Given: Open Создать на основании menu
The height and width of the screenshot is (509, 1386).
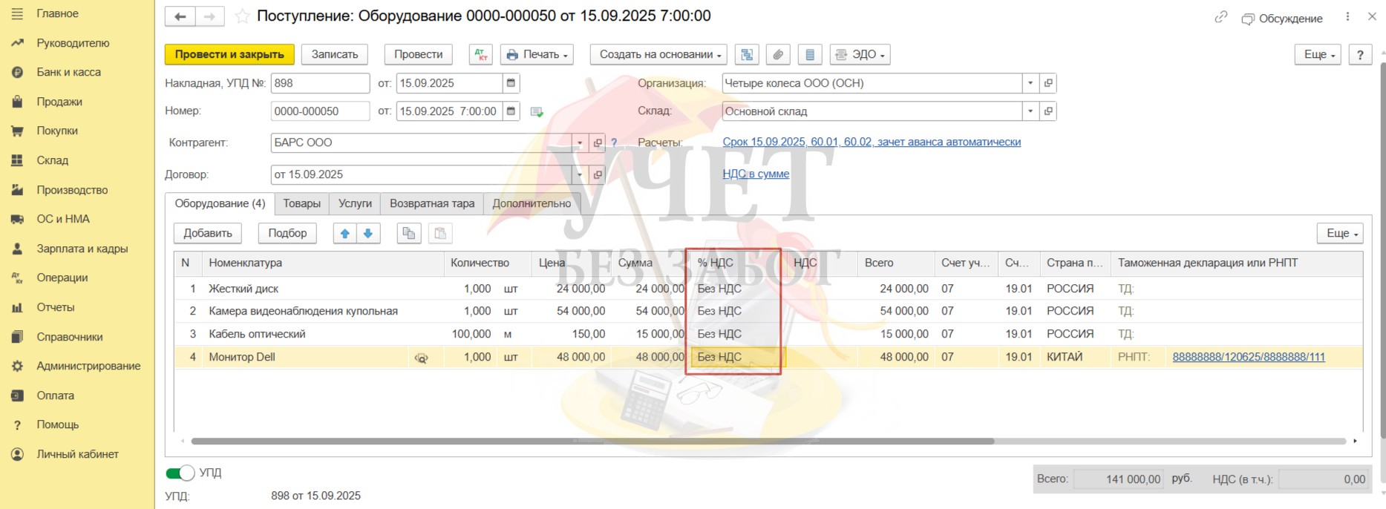Looking at the screenshot, I should (658, 54).
